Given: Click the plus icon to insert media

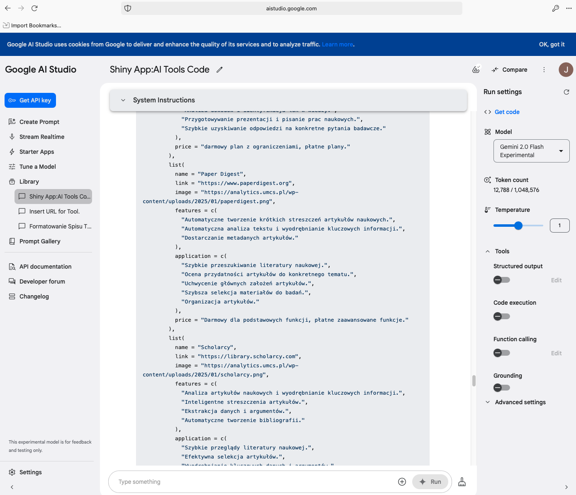Looking at the screenshot, I should click(x=402, y=482).
